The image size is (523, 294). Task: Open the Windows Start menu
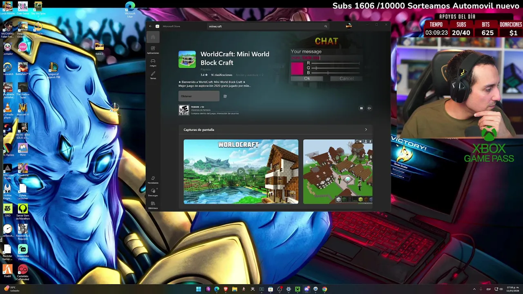coord(199,289)
